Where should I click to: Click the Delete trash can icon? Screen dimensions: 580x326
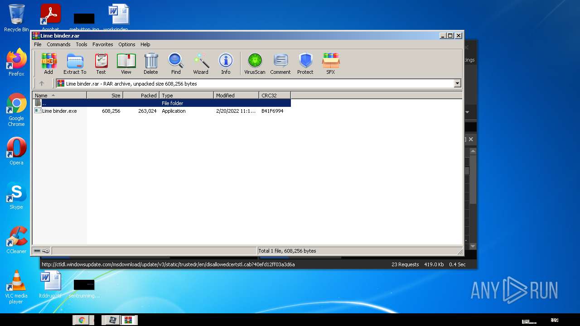coord(151,64)
